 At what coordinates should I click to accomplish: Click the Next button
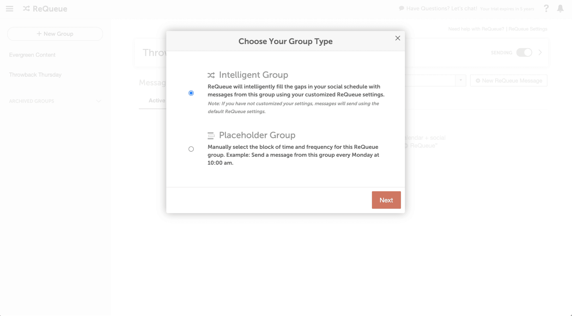coord(386,200)
